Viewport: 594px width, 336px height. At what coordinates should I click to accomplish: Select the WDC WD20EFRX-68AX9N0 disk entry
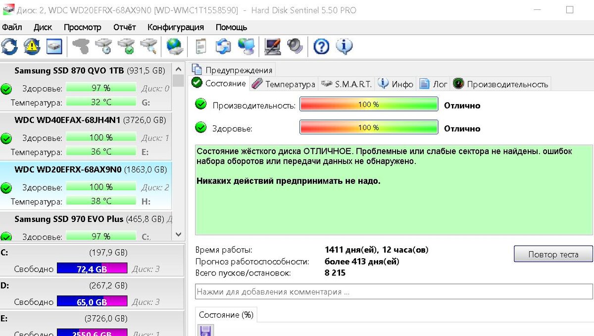tap(86, 185)
